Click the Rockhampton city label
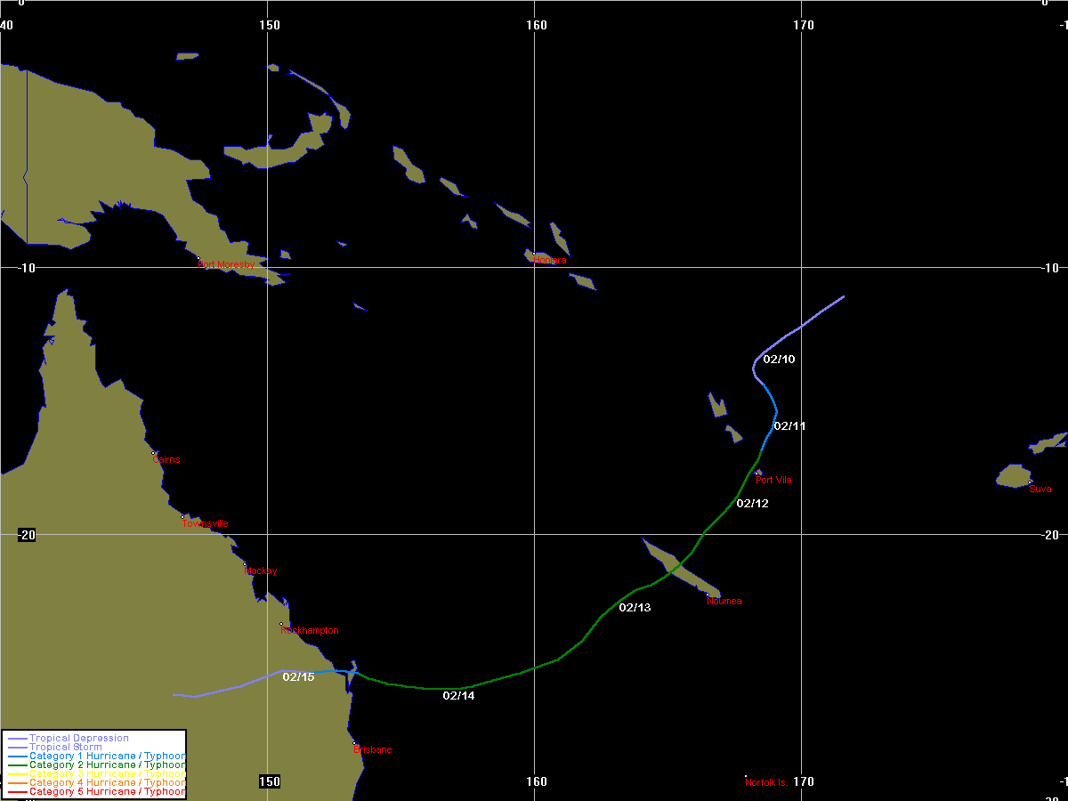Image resolution: width=1068 pixels, height=801 pixels. click(309, 630)
